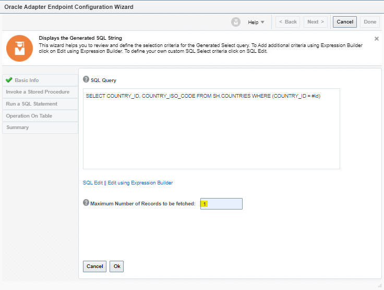384x290 pixels.
Task: Click the orange wizard graduate icon
Action: (19, 49)
